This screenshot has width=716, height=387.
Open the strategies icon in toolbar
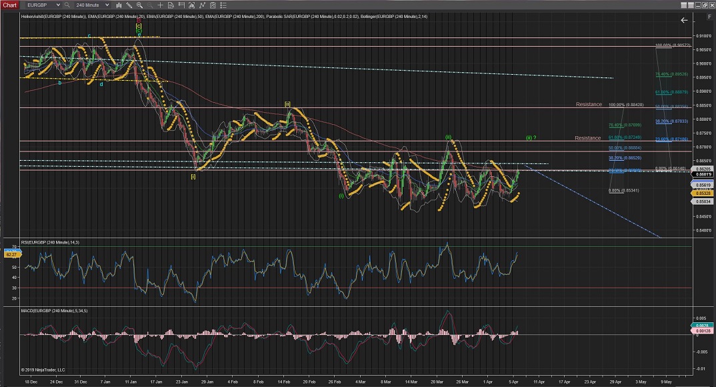pos(202,5)
